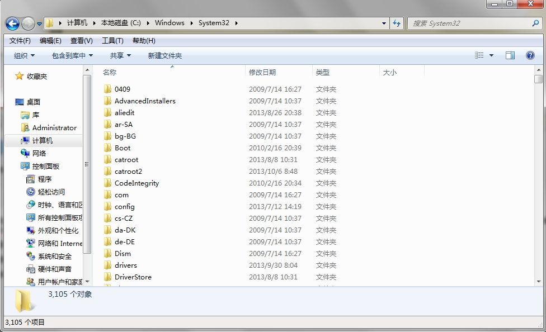Image resolution: width=546 pixels, height=332 pixels.
Task: Click the change view icon in toolbar
Action: tap(479, 55)
